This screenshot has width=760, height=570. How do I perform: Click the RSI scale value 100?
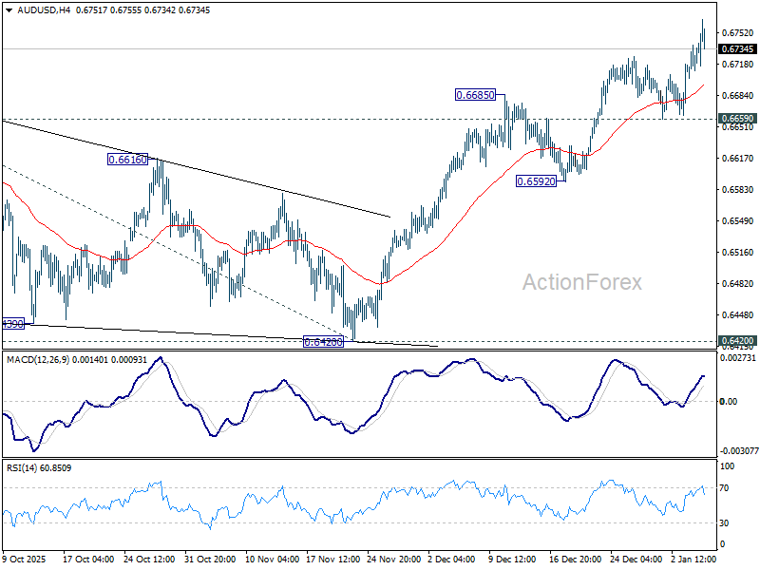pos(728,466)
